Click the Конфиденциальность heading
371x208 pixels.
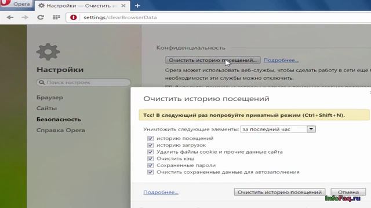coord(191,47)
